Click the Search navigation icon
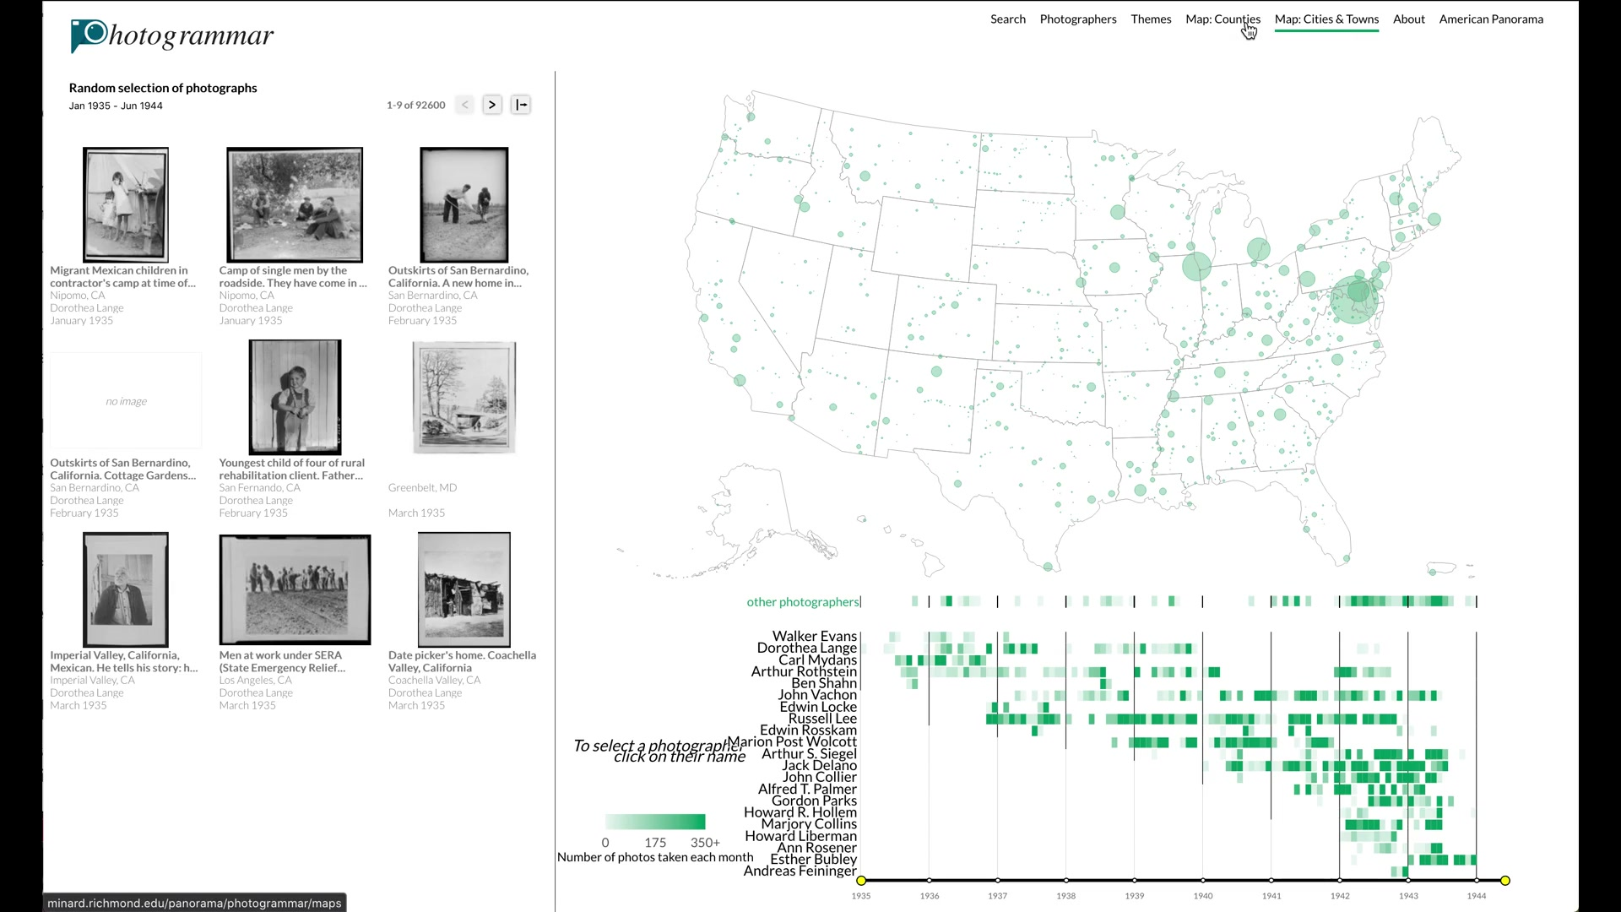Viewport: 1621px width, 912px height. [x=1007, y=19]
